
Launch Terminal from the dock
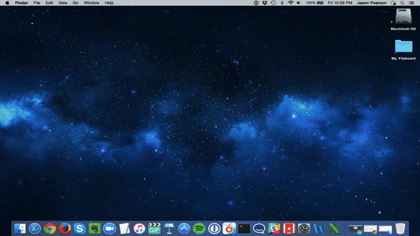[x=244, y=229]
